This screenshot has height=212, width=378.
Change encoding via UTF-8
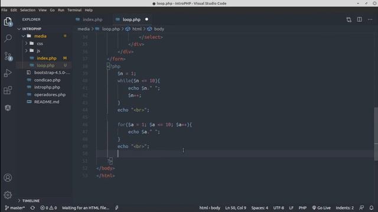[278, 208]
